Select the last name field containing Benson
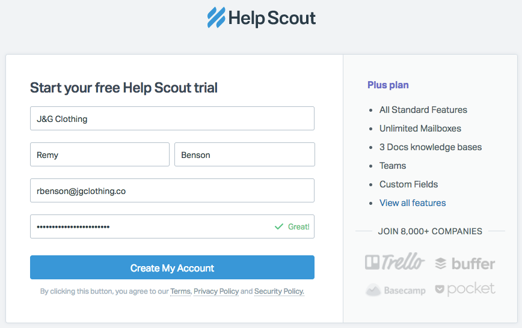Screen dimensions: 522x328 tap(245, 154)
